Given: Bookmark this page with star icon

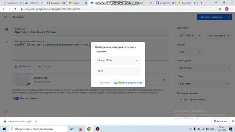Looking at the screenshot, I should pos(220,9).
